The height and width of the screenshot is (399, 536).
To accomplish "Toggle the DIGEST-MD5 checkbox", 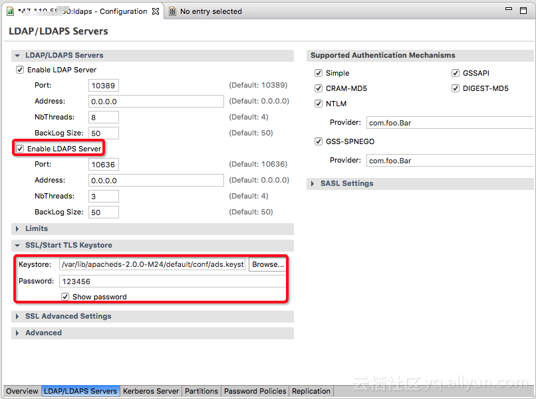I will (456, 88).
